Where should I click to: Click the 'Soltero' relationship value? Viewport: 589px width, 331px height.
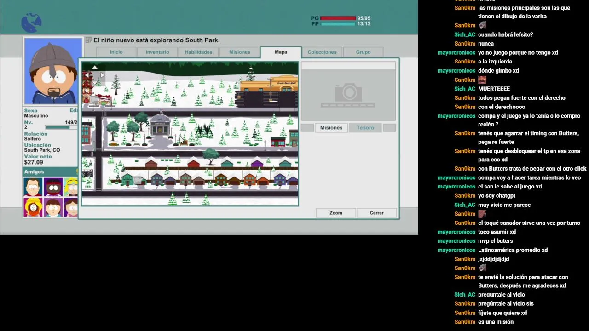click(32, 139)
